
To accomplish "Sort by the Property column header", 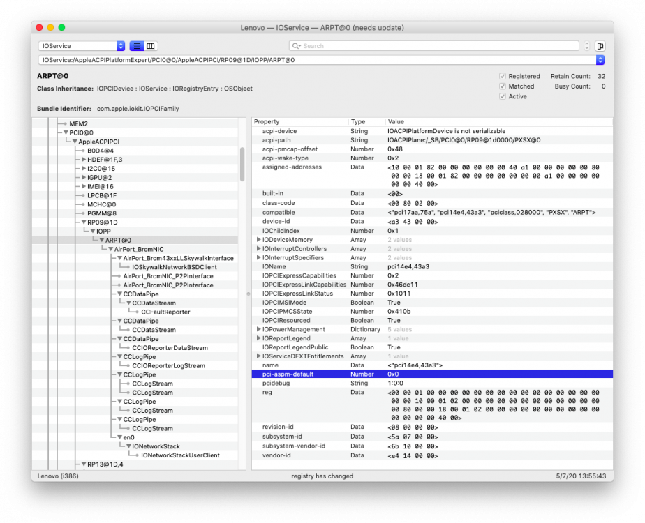I will (300, 121).
